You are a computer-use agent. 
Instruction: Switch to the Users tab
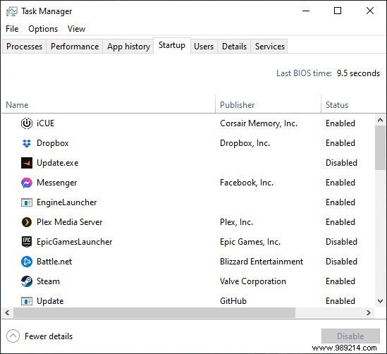204,47
